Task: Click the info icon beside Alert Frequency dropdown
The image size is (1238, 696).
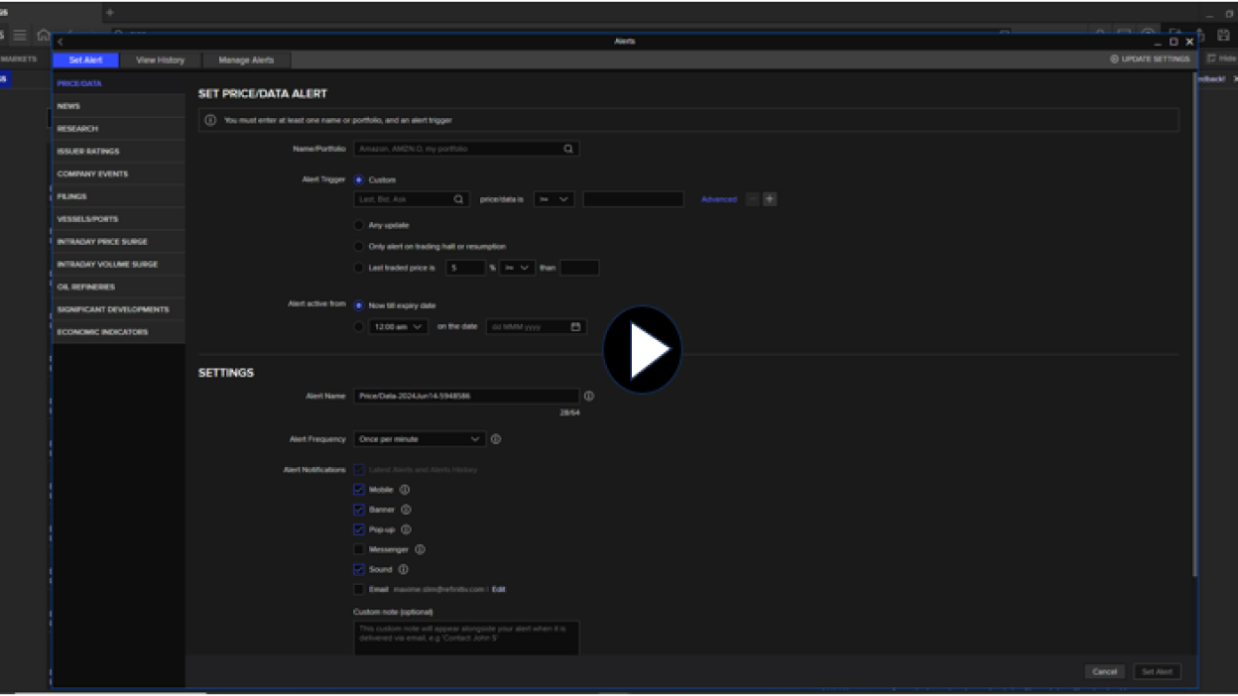Action: [x=496, y=439]
